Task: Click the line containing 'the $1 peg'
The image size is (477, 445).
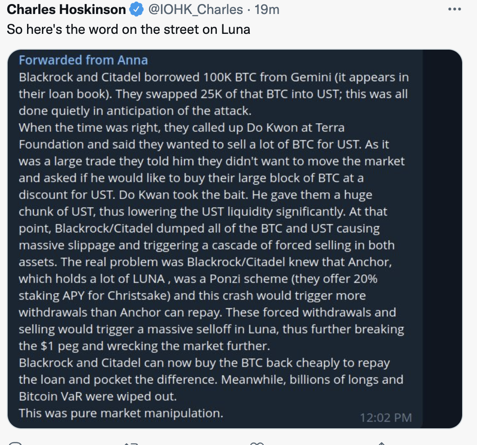Action: coord(145,346)
